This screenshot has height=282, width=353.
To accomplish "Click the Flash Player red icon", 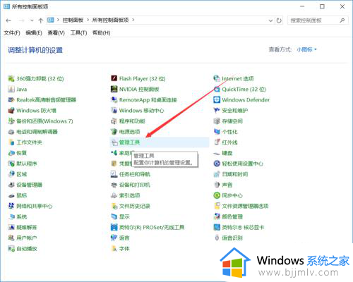I will pyautogui.click(x=114, y=78).
